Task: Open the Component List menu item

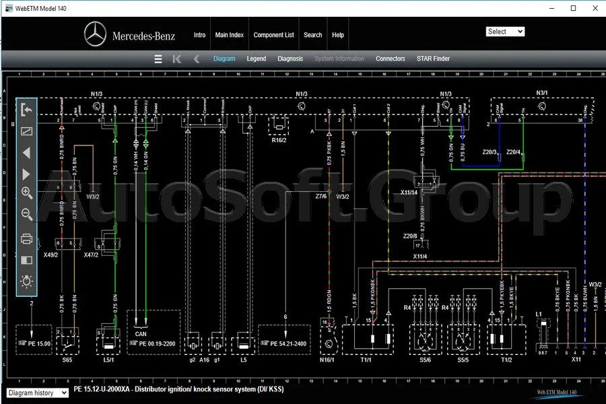Action: click(274, 34)
